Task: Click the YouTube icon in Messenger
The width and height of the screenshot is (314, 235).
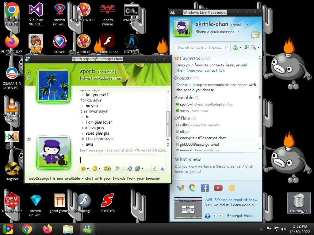Action: (x=218, y=188)
